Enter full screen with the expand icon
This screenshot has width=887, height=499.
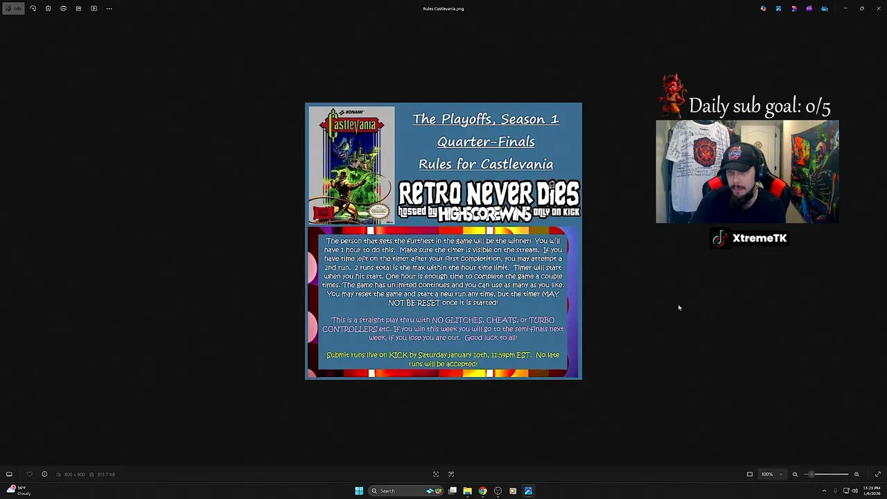tap(878, 474)
